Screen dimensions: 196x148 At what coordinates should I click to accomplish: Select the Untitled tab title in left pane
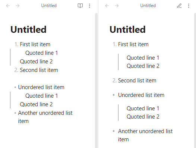[49, 6]
